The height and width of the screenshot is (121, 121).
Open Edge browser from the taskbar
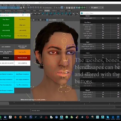pyautogui.click(x=113, y=117)
